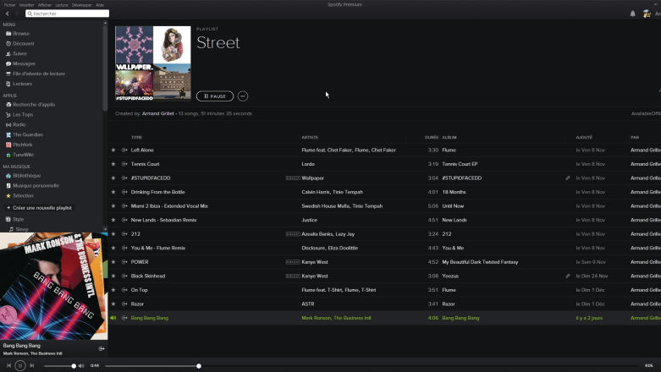The height and width of the screenshot is (372, 661).
Task: Star the Black Skinhead track
Action: tap(113, 276)
